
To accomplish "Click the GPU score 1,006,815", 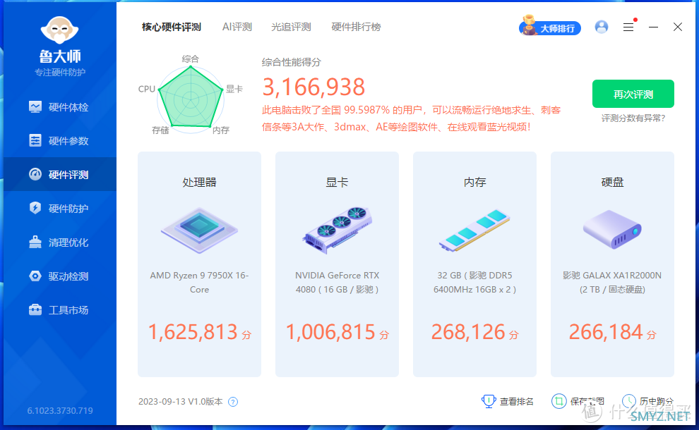I will [330, 332].
